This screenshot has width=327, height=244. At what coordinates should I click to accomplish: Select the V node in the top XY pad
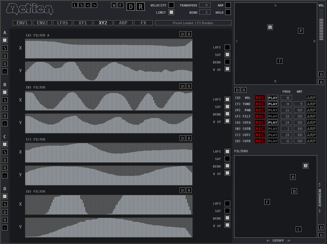270,27
